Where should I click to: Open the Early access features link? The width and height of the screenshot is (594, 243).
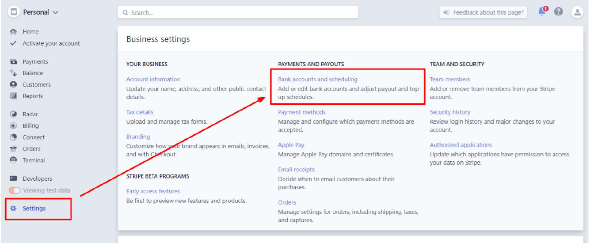click(x=153, y=191)
